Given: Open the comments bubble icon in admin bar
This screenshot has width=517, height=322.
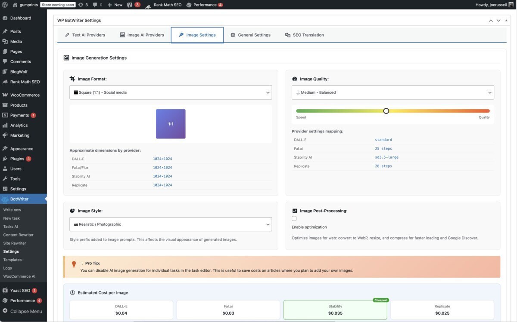Looking at the screenshot, I should 94,4.
